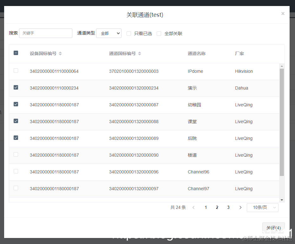
Task: Toggle the select-all header checkbox
Action: click(16, 53)
